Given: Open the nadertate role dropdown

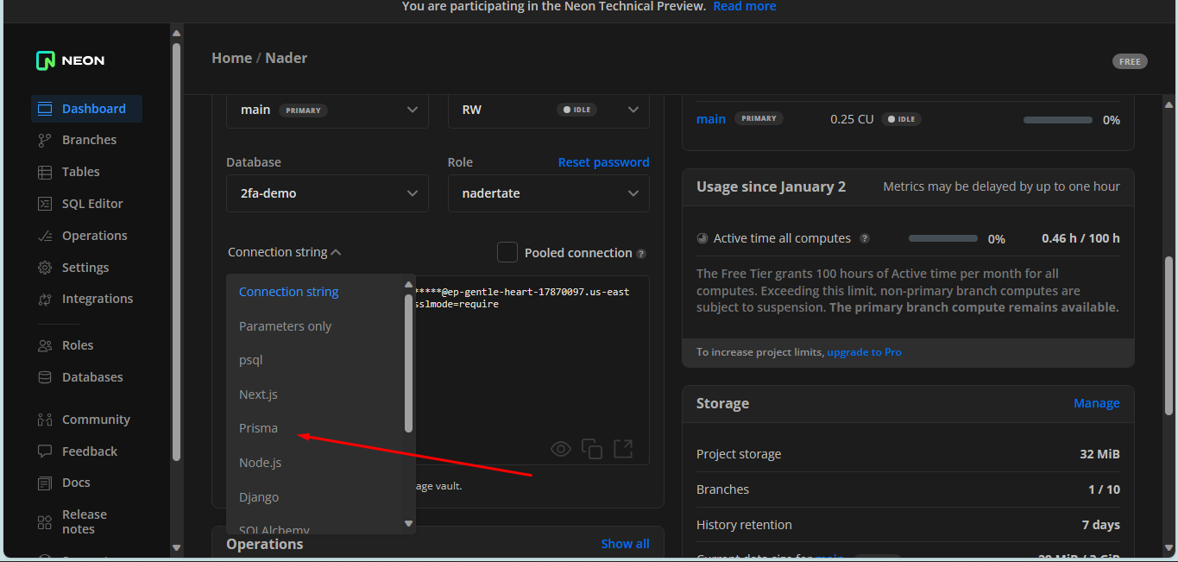Looking at the screenshot, I should (549, 193).
